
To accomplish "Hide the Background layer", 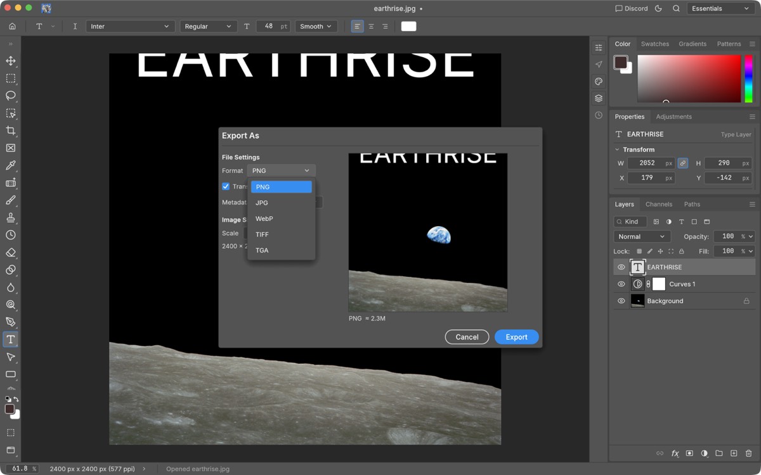I will pos(621,301).
